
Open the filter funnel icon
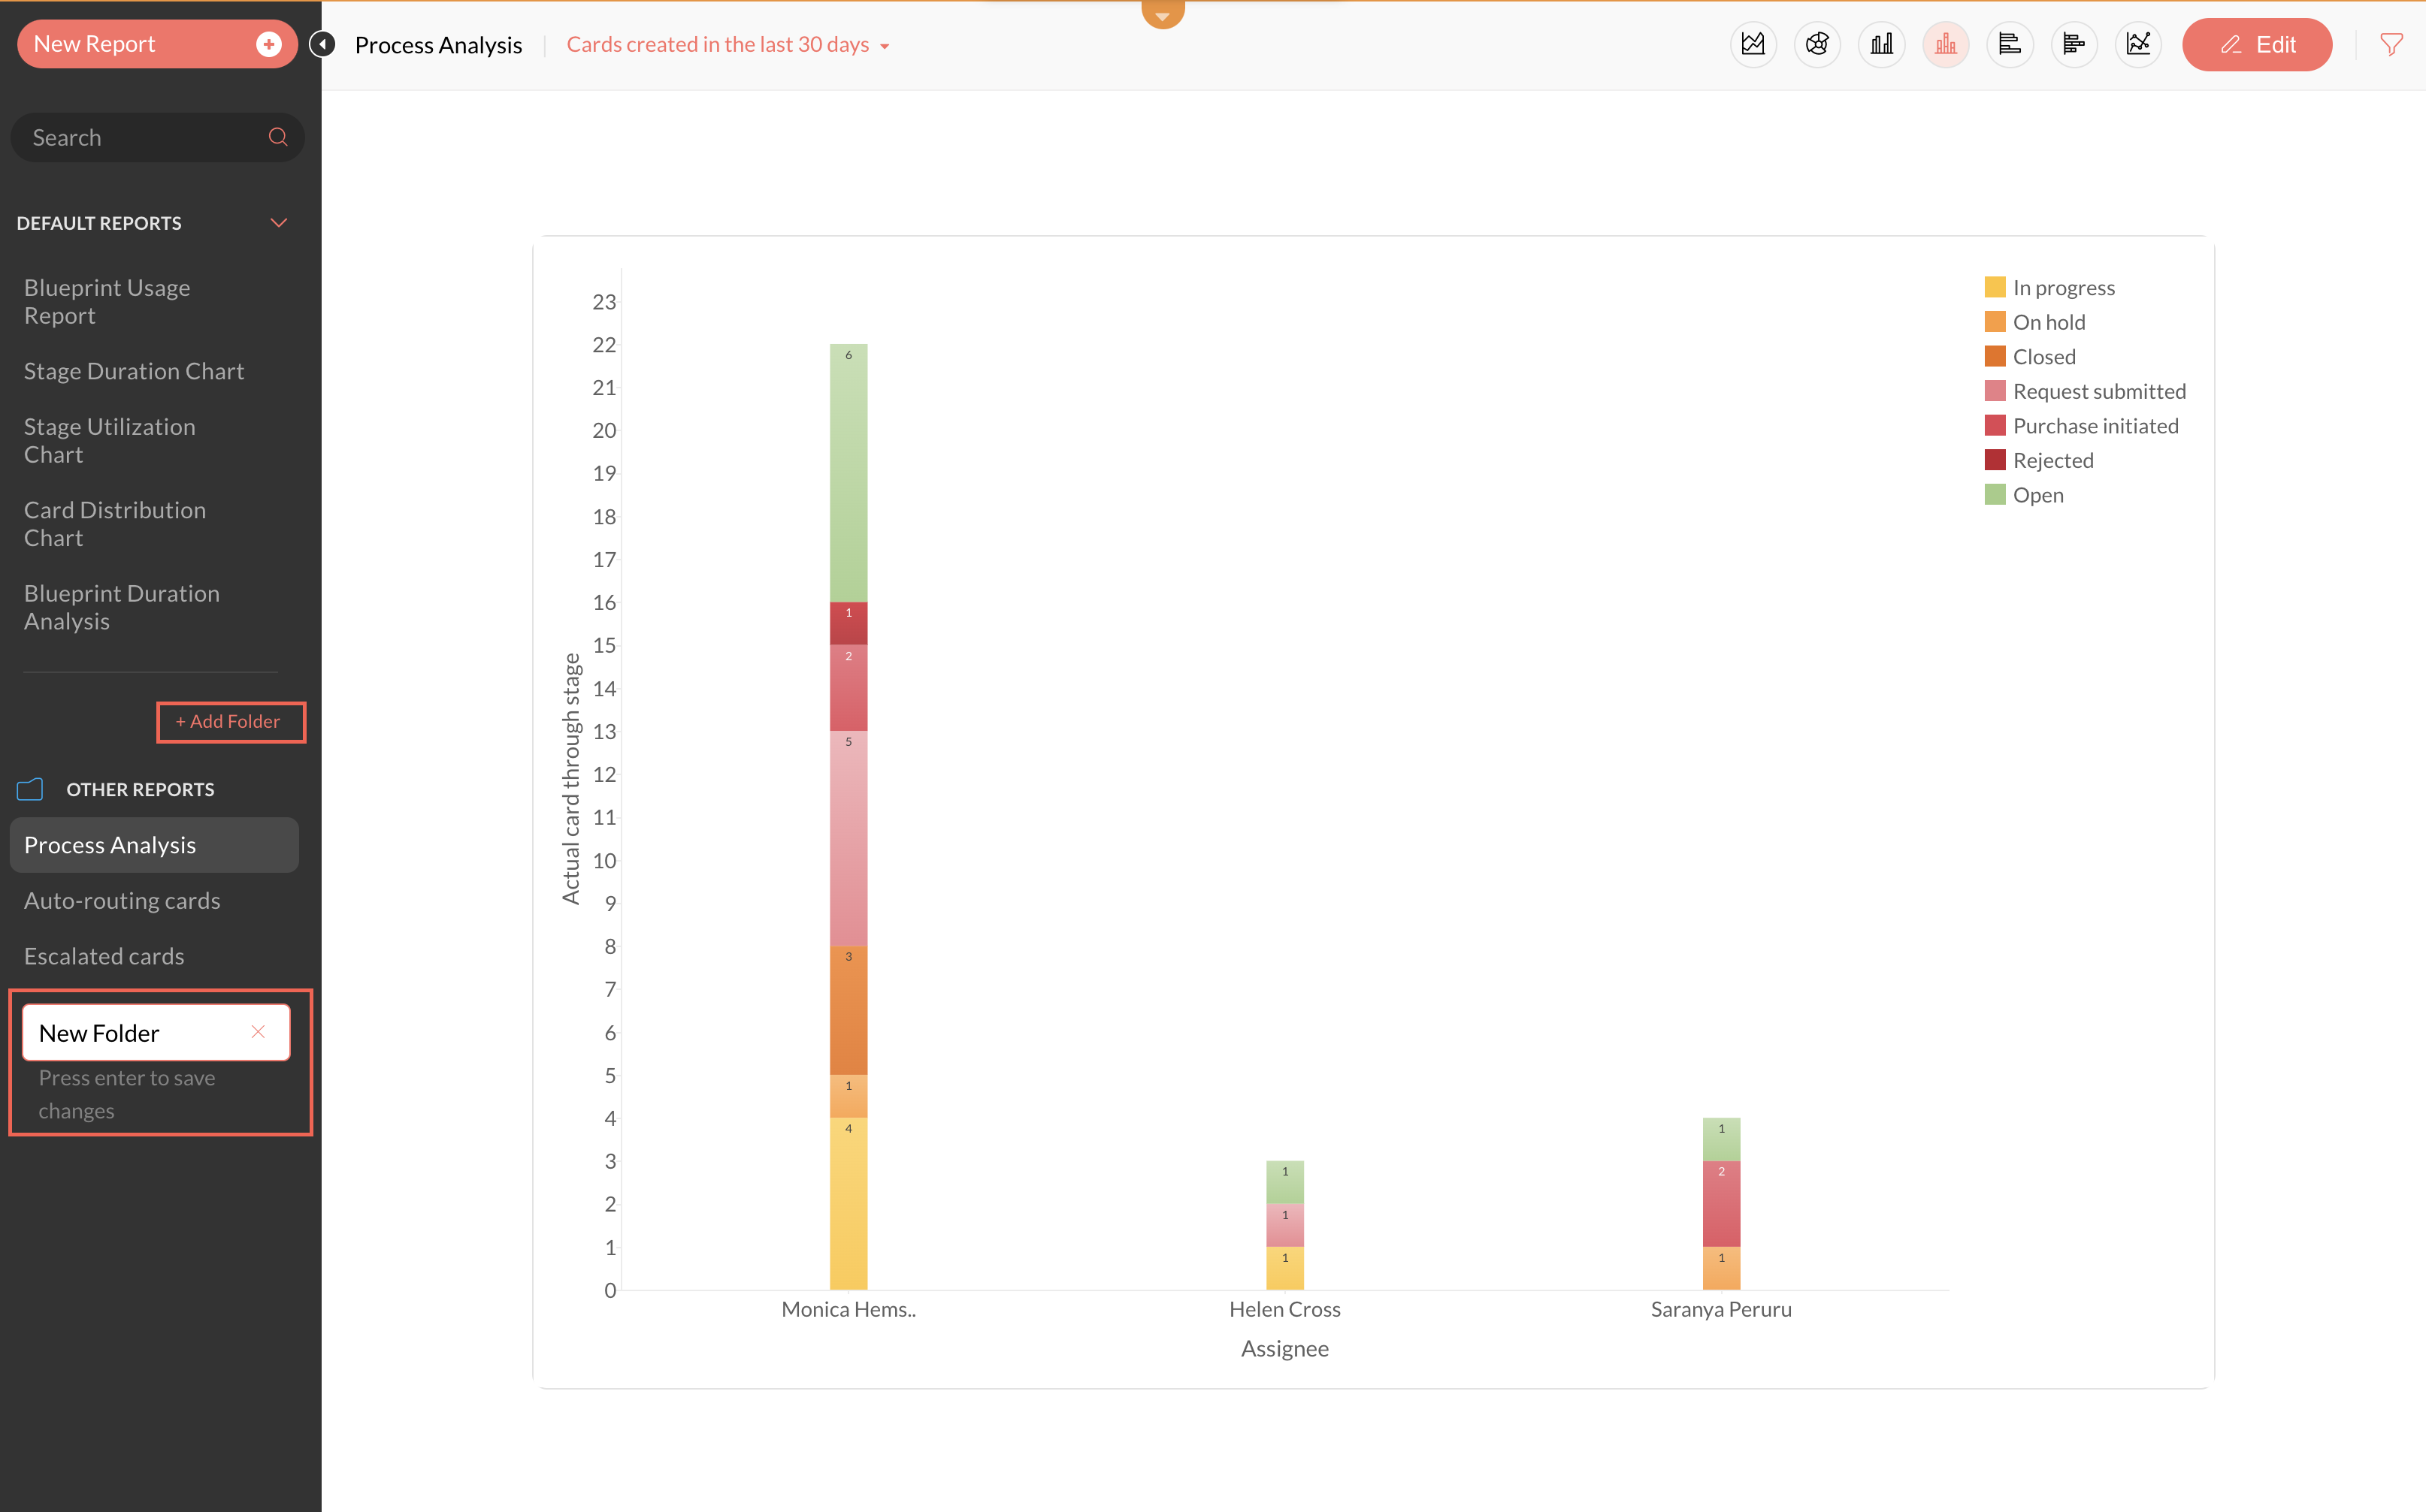(2391, 44)
